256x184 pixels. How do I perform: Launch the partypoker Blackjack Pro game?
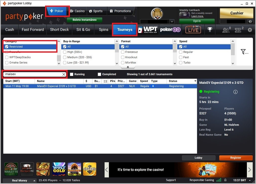tap(27, 169)
